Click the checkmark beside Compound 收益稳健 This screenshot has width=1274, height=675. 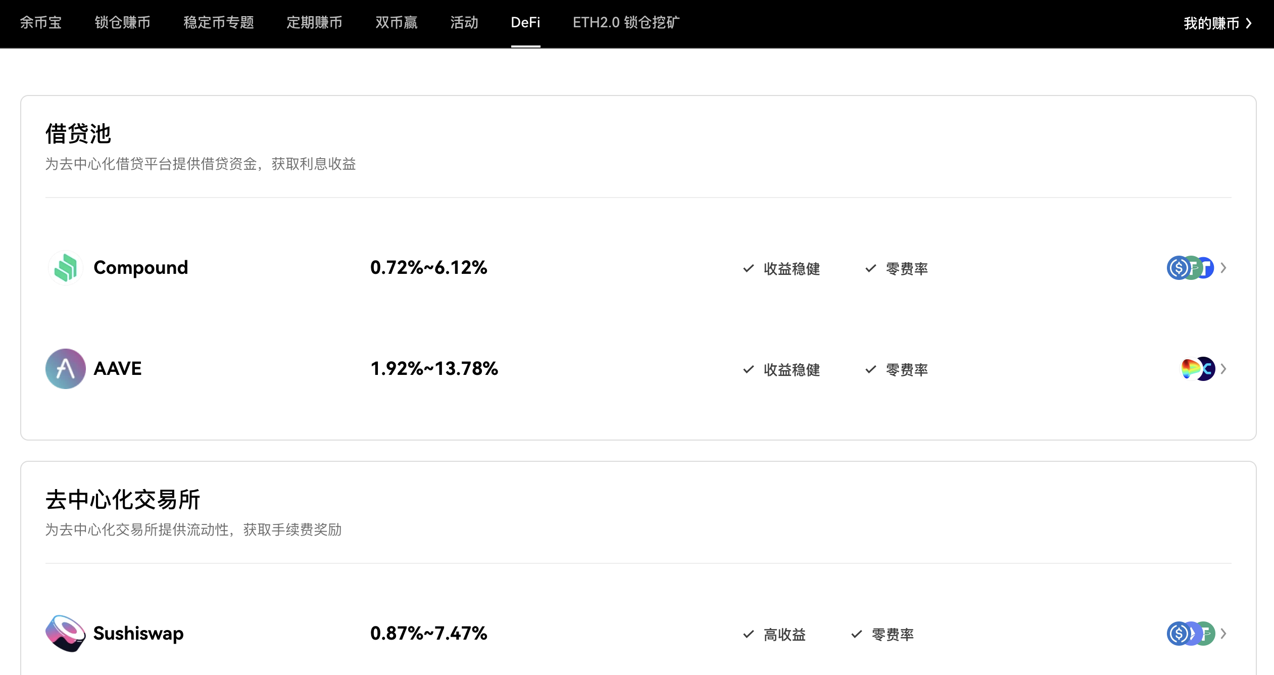pyautogui.click(x=749, y=268)
